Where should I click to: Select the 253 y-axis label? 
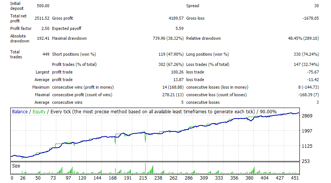coord(306,161)
